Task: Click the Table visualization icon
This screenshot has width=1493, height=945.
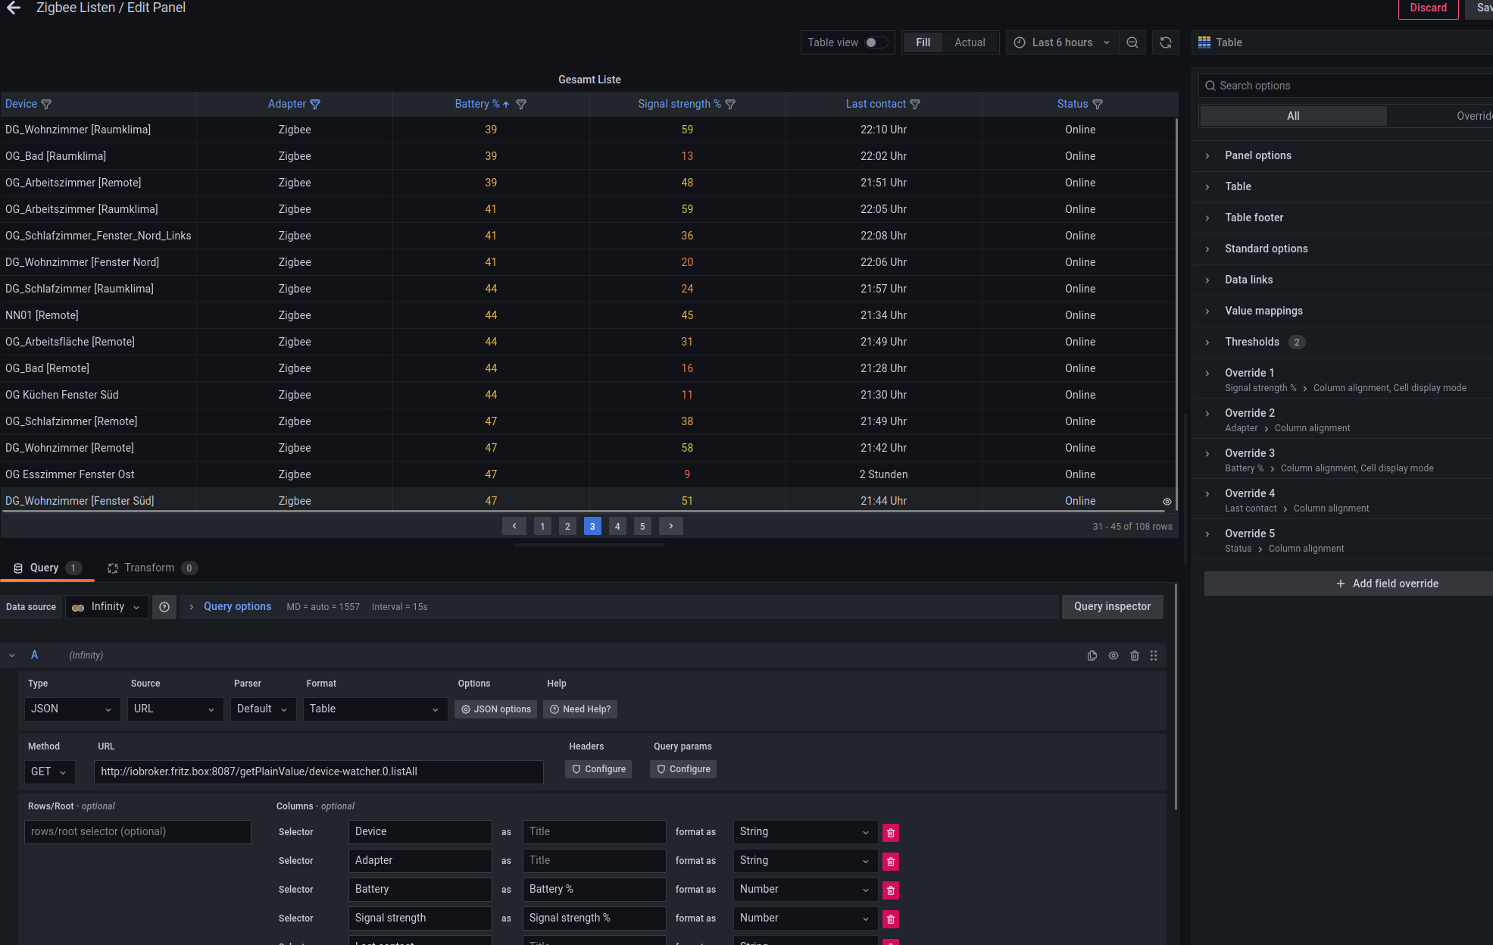Action: click(x=1204, y=42)
